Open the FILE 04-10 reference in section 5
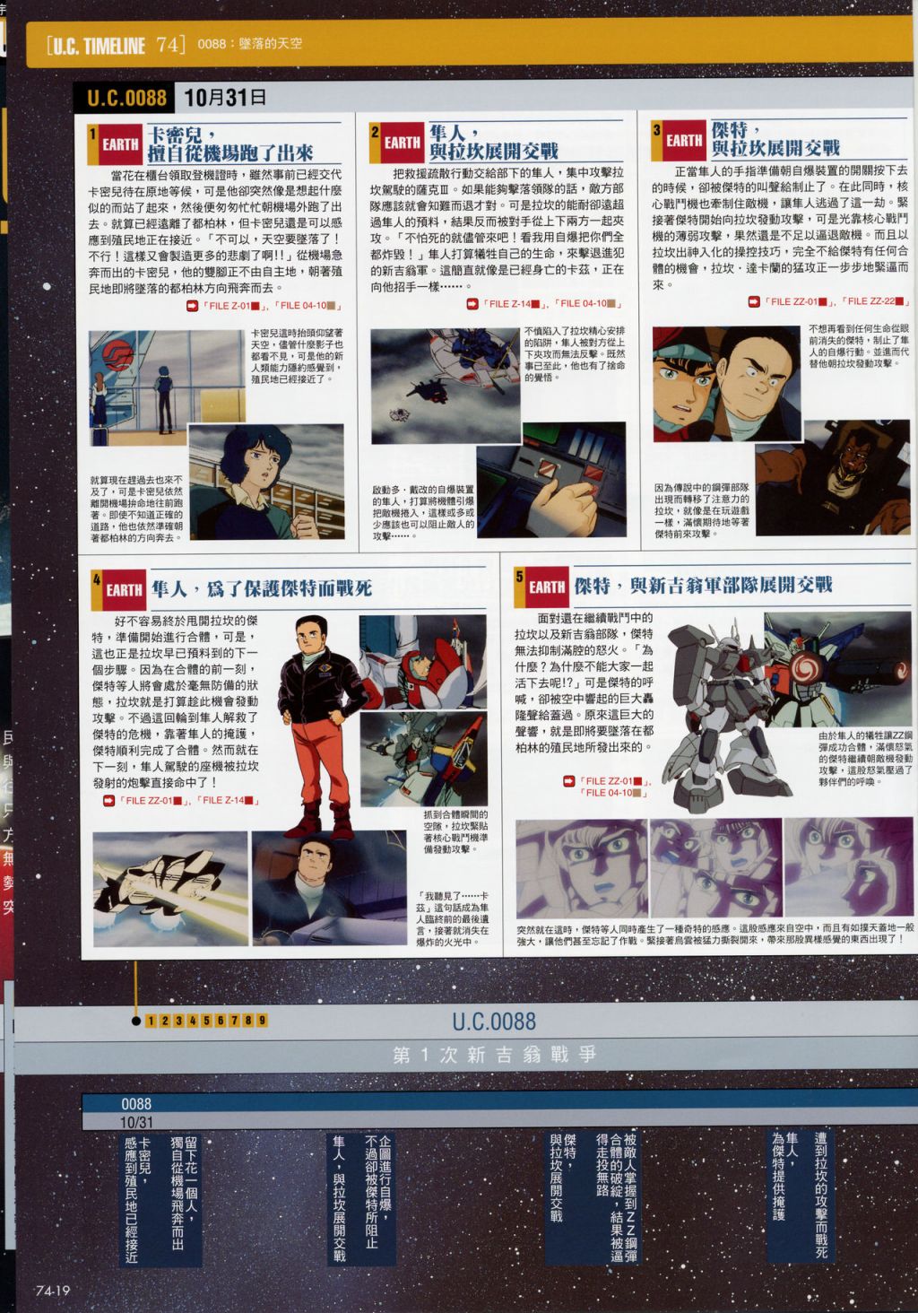 [615, 793]
